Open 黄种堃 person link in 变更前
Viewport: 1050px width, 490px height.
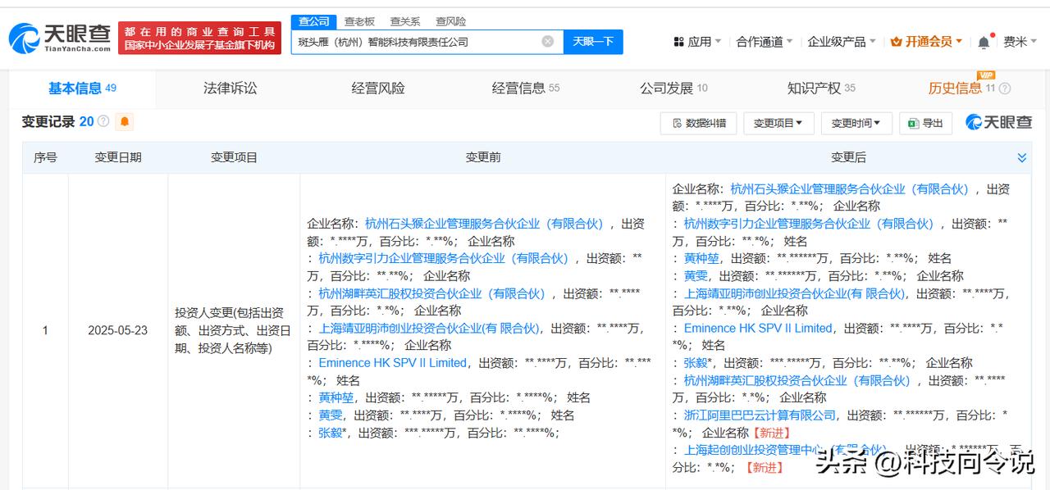click(336, 397)
